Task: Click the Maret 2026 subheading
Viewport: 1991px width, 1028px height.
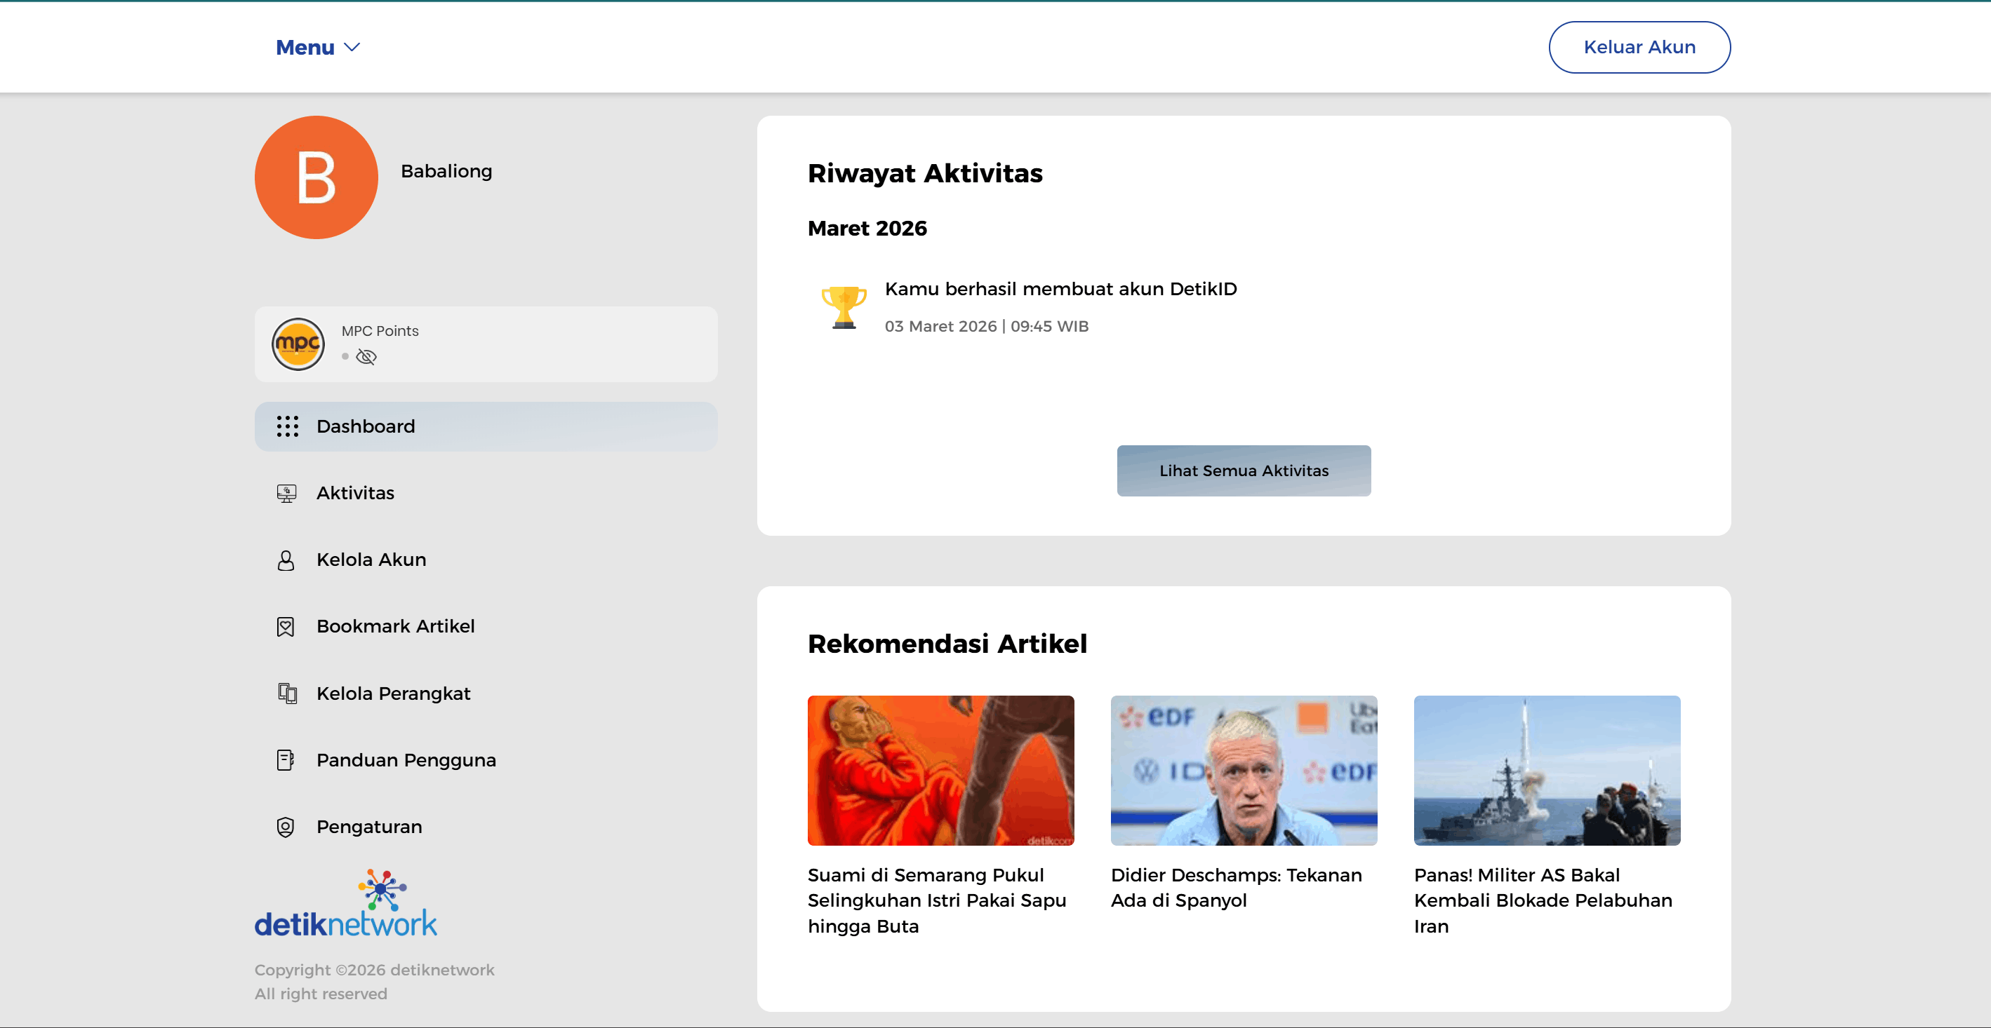Action: click(x=867, y=229)
